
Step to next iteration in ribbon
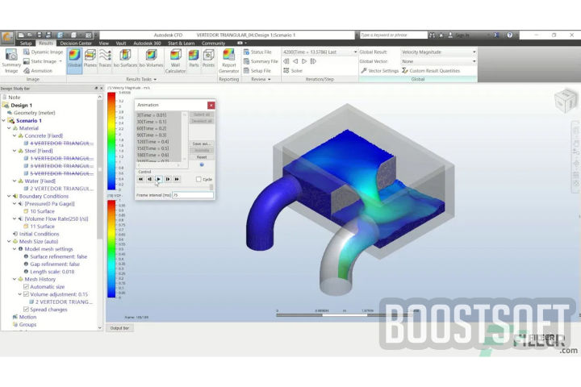(304, 61)
